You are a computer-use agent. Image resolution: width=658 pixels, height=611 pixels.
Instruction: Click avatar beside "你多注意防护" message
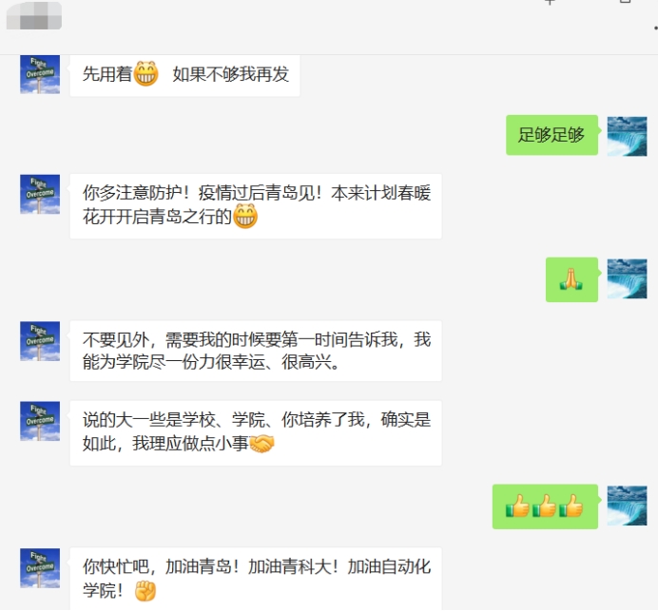pyautogui.click(x=40, y=194)
